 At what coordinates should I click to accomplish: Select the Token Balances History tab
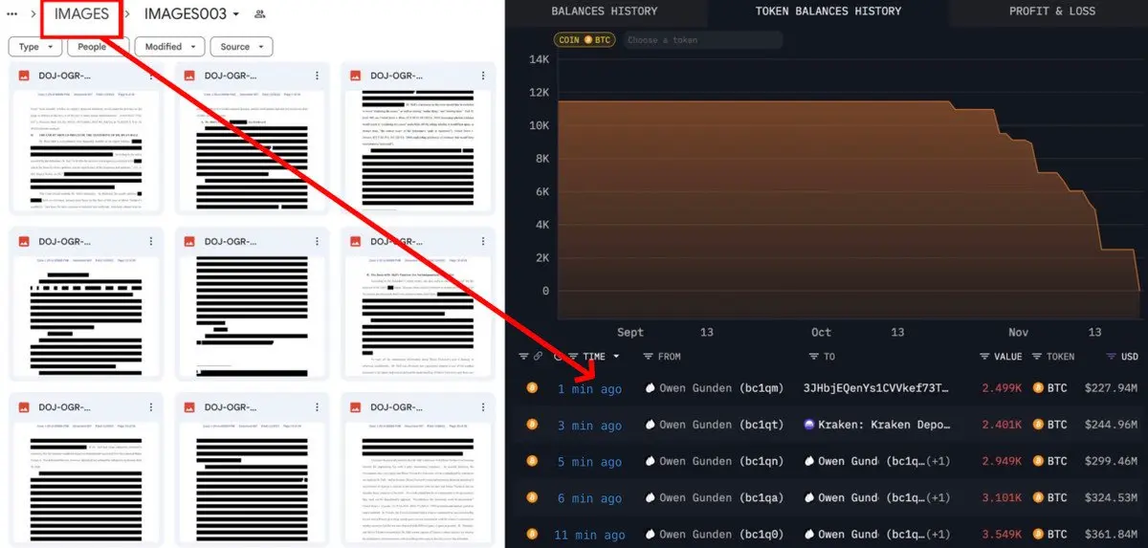coord(828,11)
